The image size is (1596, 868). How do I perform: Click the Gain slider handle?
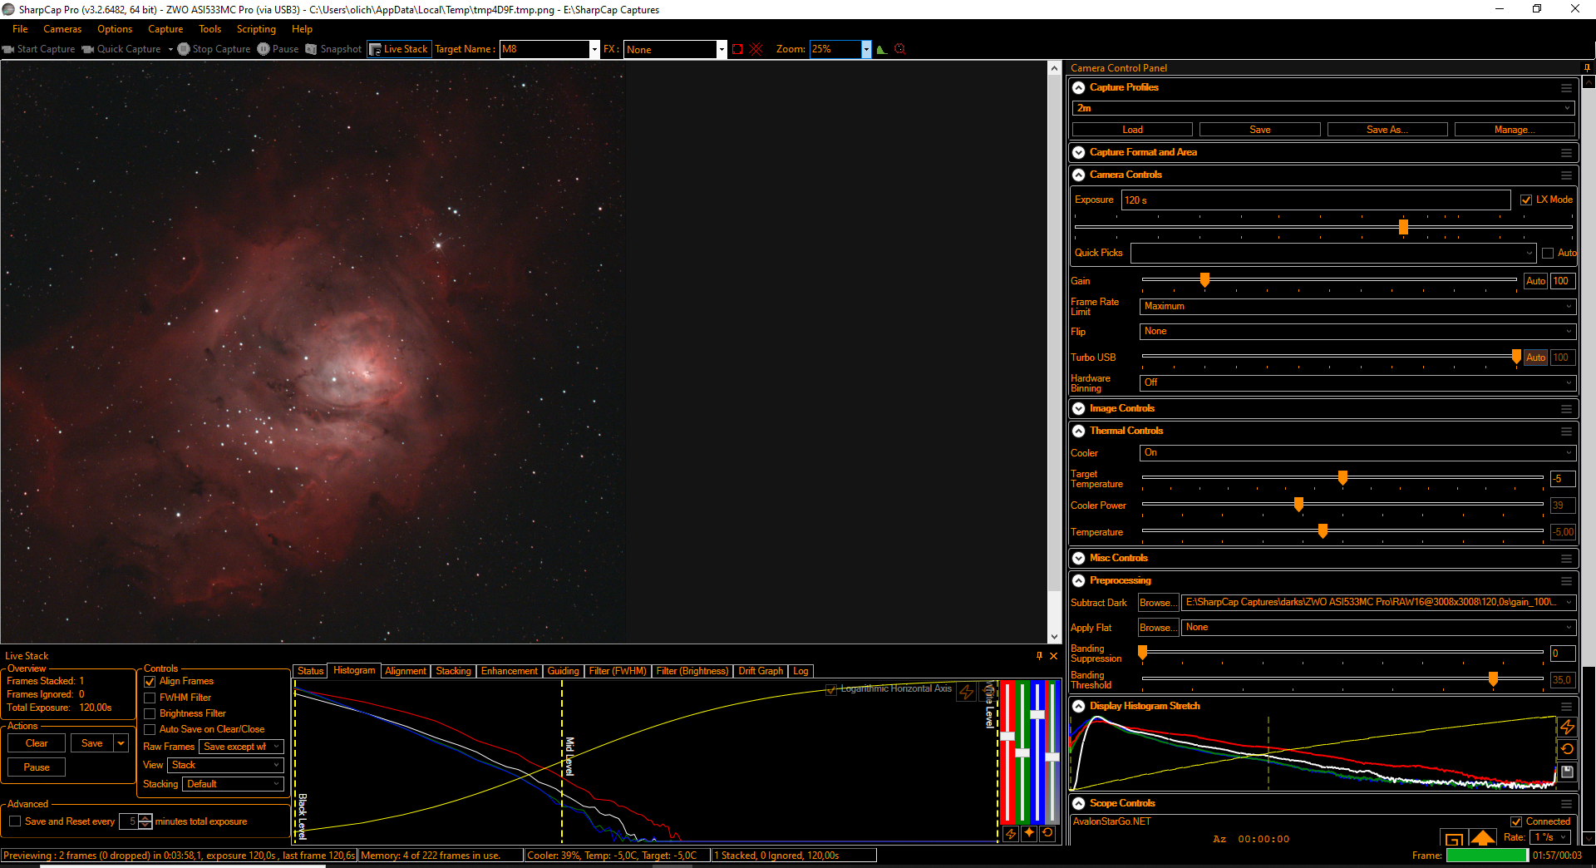[x=1204, y=280]
